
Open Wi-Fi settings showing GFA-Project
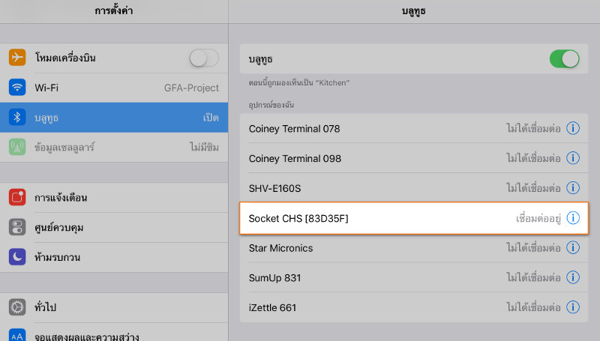(x=114, y=88)
